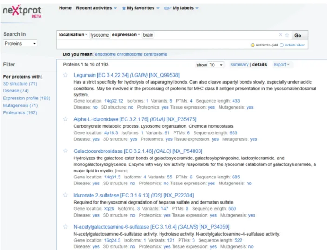Filter by Proteomics (162)

pyautogui.click(x=20, y=112)
